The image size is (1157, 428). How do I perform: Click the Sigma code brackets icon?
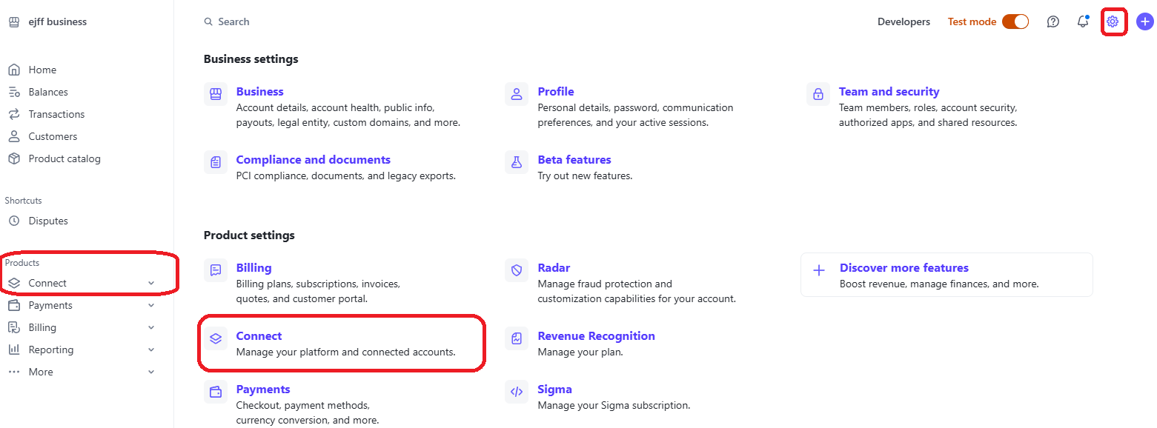(x=517, y=392)
